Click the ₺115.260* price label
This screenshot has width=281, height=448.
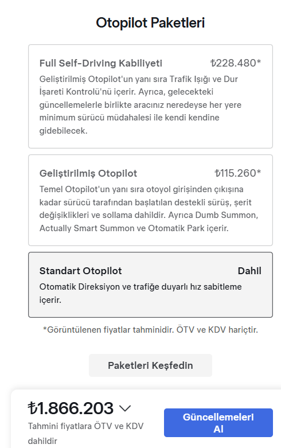(x=237, y=173)
